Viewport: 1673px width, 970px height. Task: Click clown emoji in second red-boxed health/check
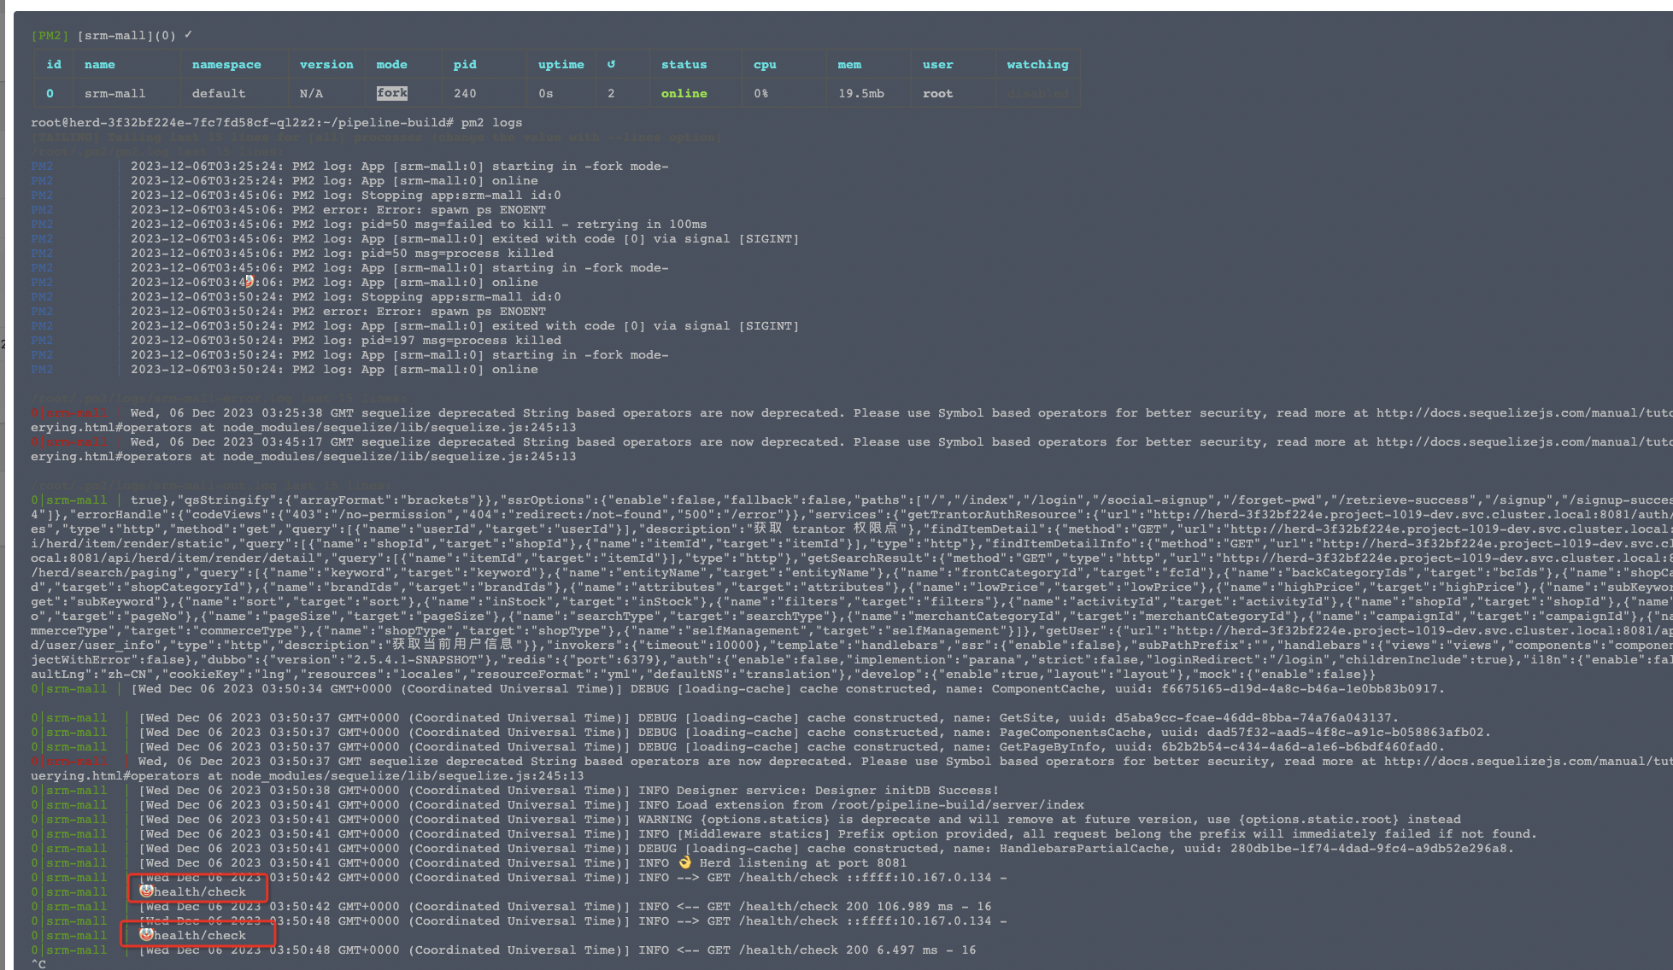146,934
